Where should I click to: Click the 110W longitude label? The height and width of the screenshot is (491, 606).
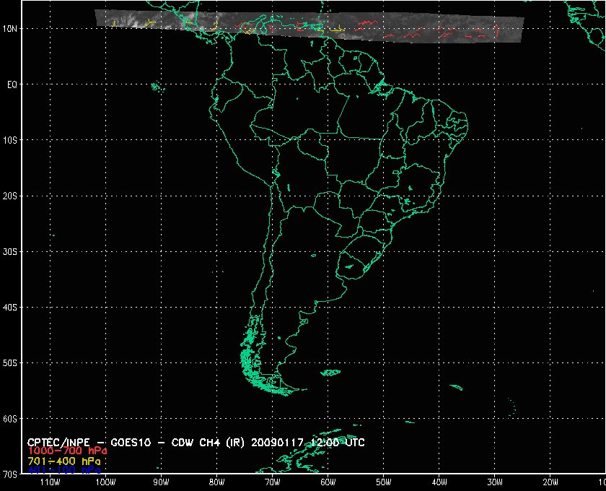click(x=49, y=482)
